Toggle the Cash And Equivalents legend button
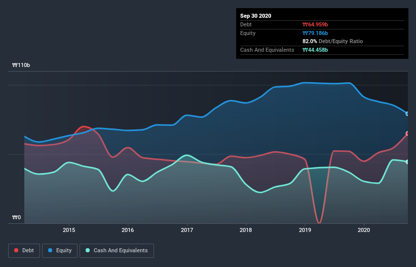This screenshot has height=267, width=416. 117,251
